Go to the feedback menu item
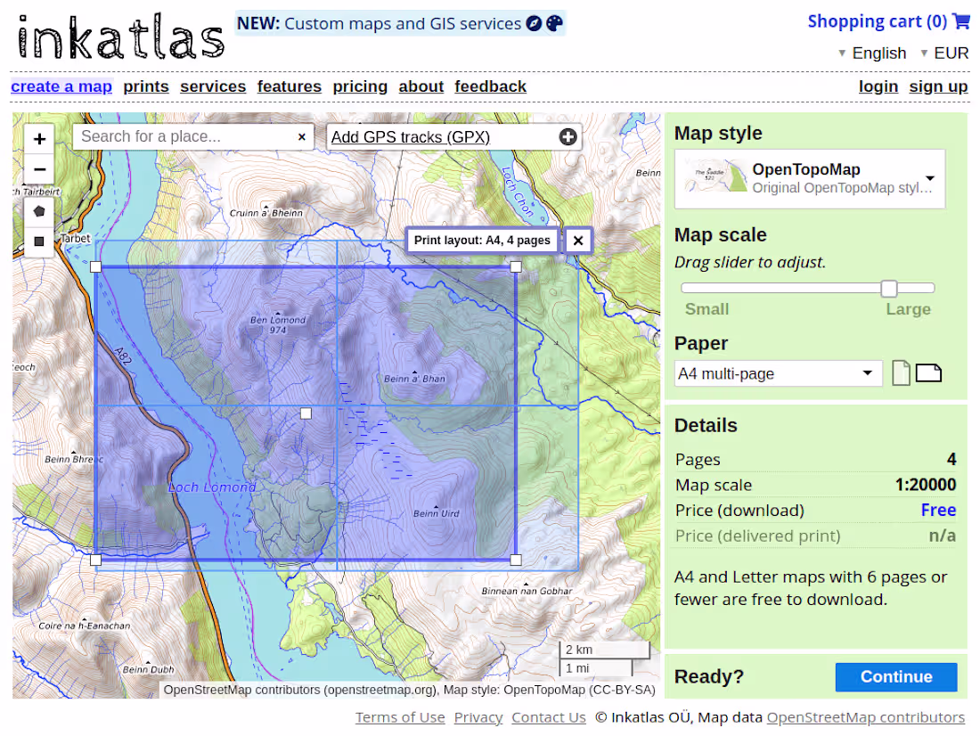Screen dimensions: 980x736 tap(490, 86)
